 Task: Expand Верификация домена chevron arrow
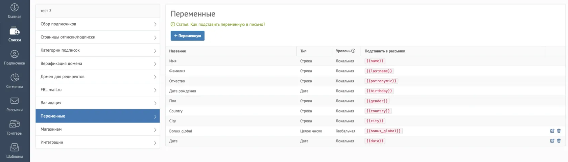[155, 64]
